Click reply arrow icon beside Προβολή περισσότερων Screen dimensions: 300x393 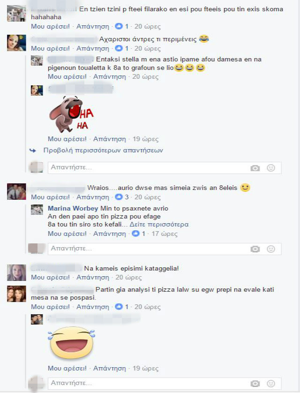(33, 151)
